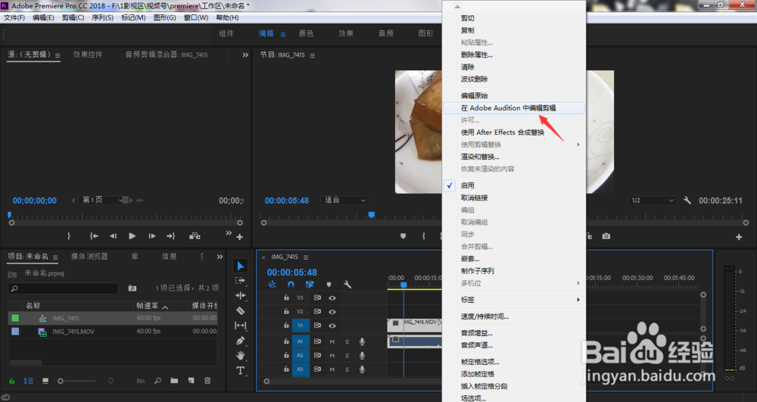Expand 标签 submenu in context menu
Viewport: 757px width, 402px height.
[x=514, y=300]
